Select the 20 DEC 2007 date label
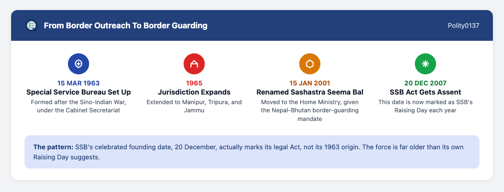This screenshot has height=192, width=504. click(x=425, y=83)
